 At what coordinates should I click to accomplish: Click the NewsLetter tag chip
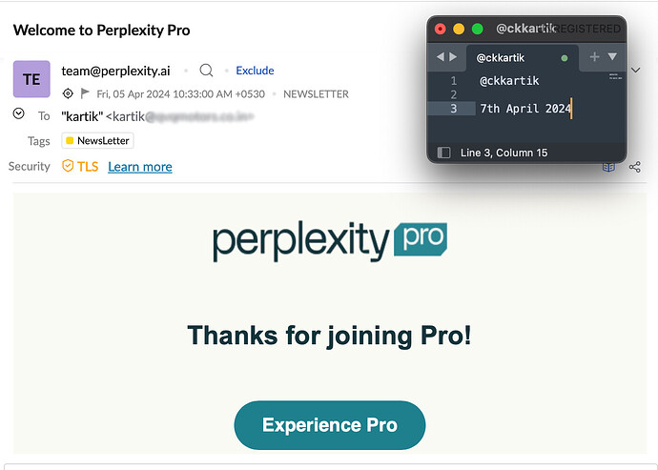[97, 141]
